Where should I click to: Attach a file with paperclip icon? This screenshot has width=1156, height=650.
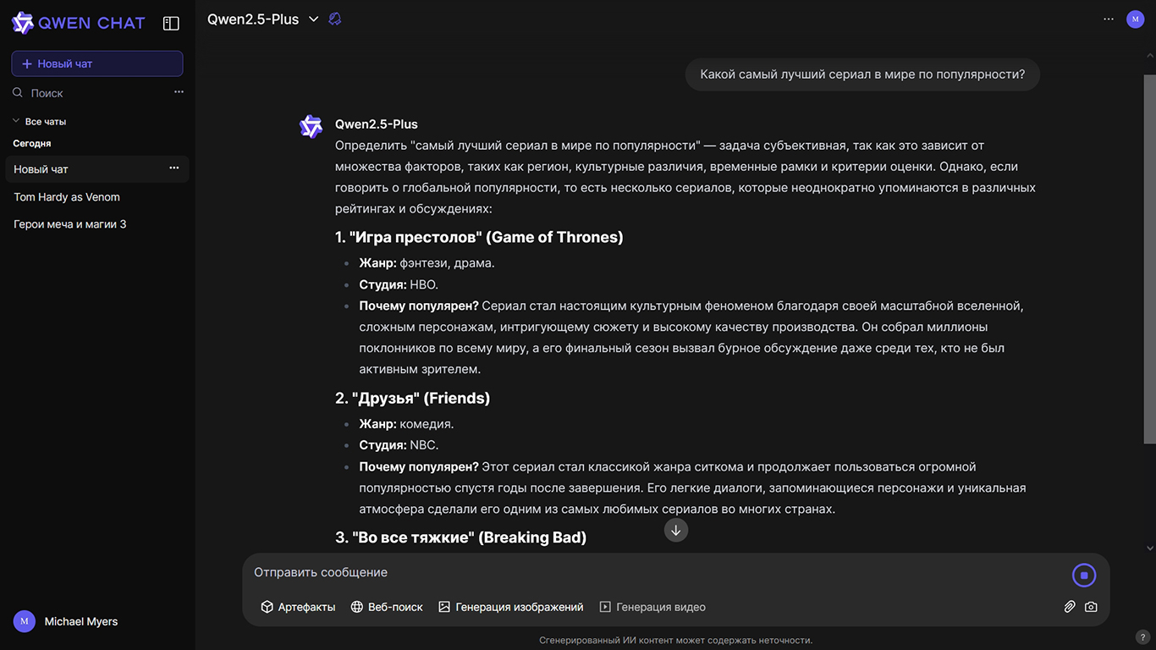click(1070, 607)
